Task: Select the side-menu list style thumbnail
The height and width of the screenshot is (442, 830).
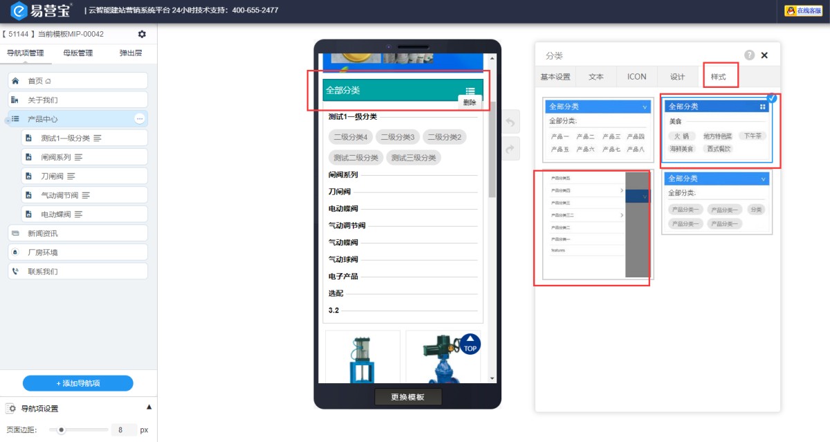Action: click(598, 225)
